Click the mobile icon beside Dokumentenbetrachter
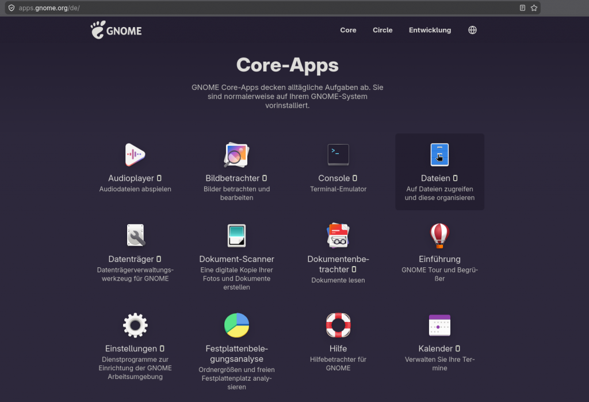589x402 pixels. 354,270
